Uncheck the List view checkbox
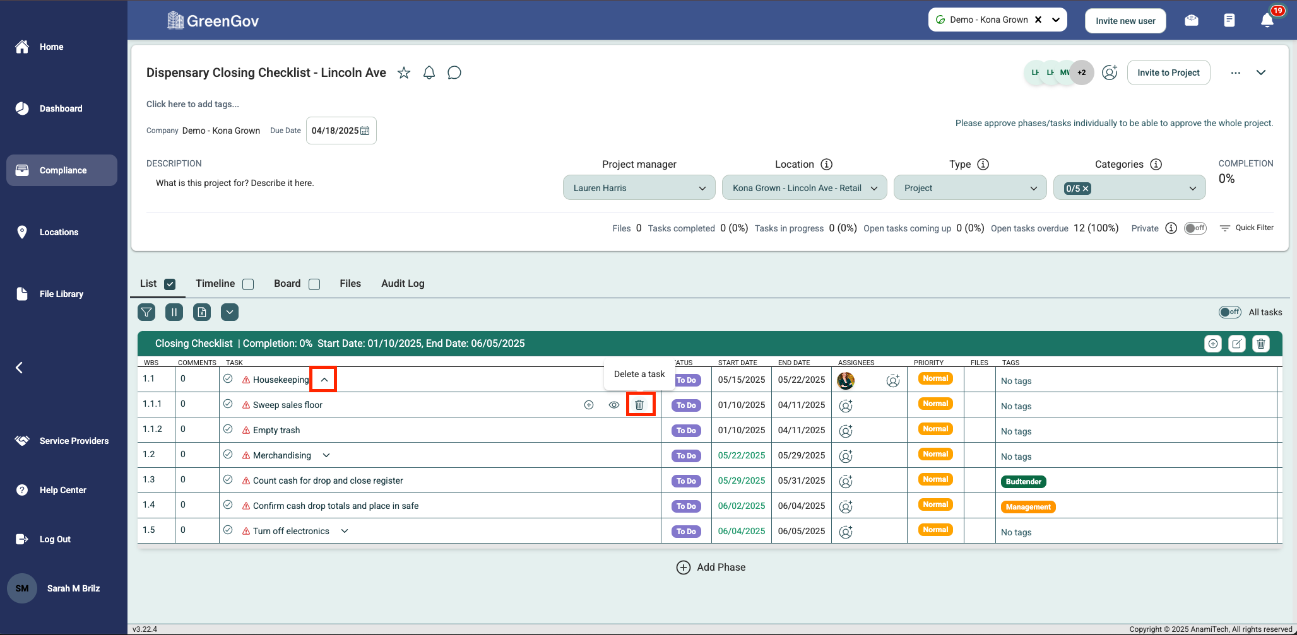Image resolution: width=1297 pixels, height=635 pixels. pyautogui.click(x=170, y=284)
